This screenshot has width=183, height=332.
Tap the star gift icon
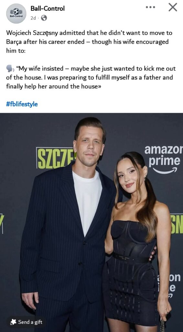(x=13, y=322)
